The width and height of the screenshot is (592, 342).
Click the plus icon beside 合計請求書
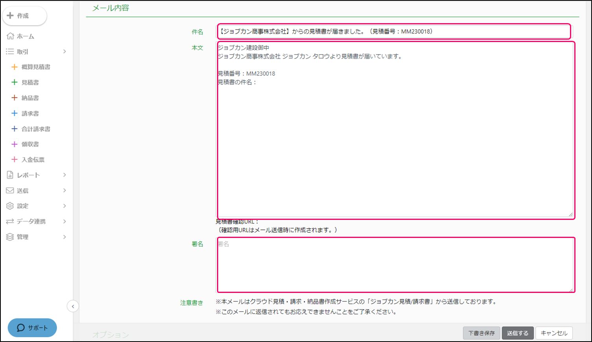pyautogui.click(x=15, y=129)
